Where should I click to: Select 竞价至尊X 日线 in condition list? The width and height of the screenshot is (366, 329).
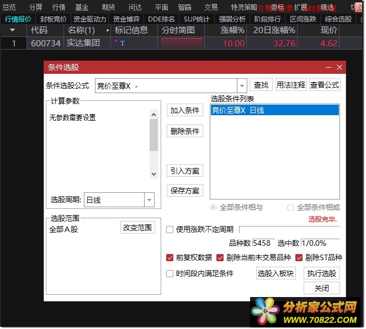(275, 110)
